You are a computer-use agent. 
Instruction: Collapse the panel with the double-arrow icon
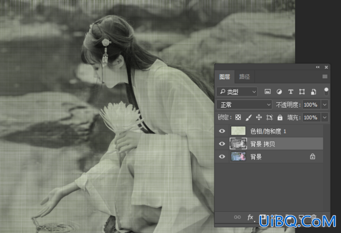[x=318, y=67]
